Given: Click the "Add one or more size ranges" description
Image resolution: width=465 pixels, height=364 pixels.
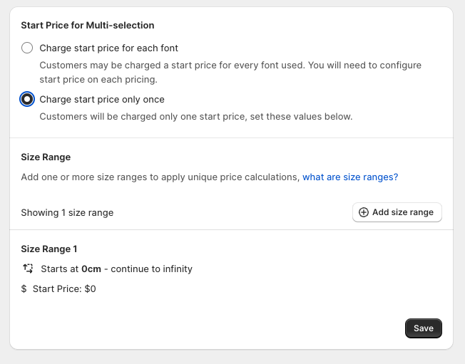Looking at the screenshot, I should [x=160, y=177].
